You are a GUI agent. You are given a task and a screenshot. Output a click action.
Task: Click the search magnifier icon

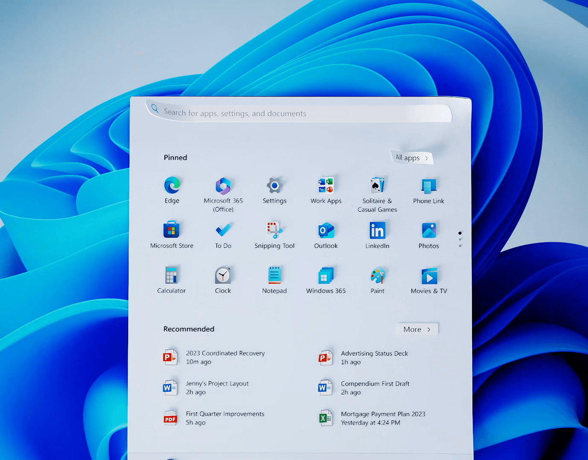pyautogui.click(x=155, y=109)
